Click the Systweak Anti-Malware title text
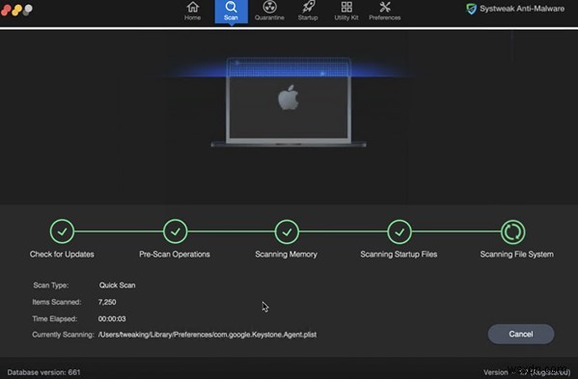The height and width of the screenshot is (379, 578). [x=522, y=9]
